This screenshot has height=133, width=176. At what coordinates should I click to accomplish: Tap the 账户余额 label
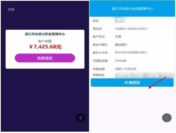[x=45, y=41]
